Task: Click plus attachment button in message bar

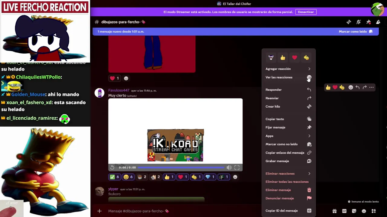Action: pos(99,211)
